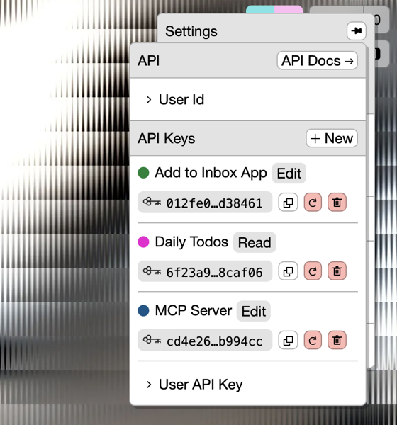Click the Daily Todos key name
This screenshot has width=397, height=425.
point(191,242)
